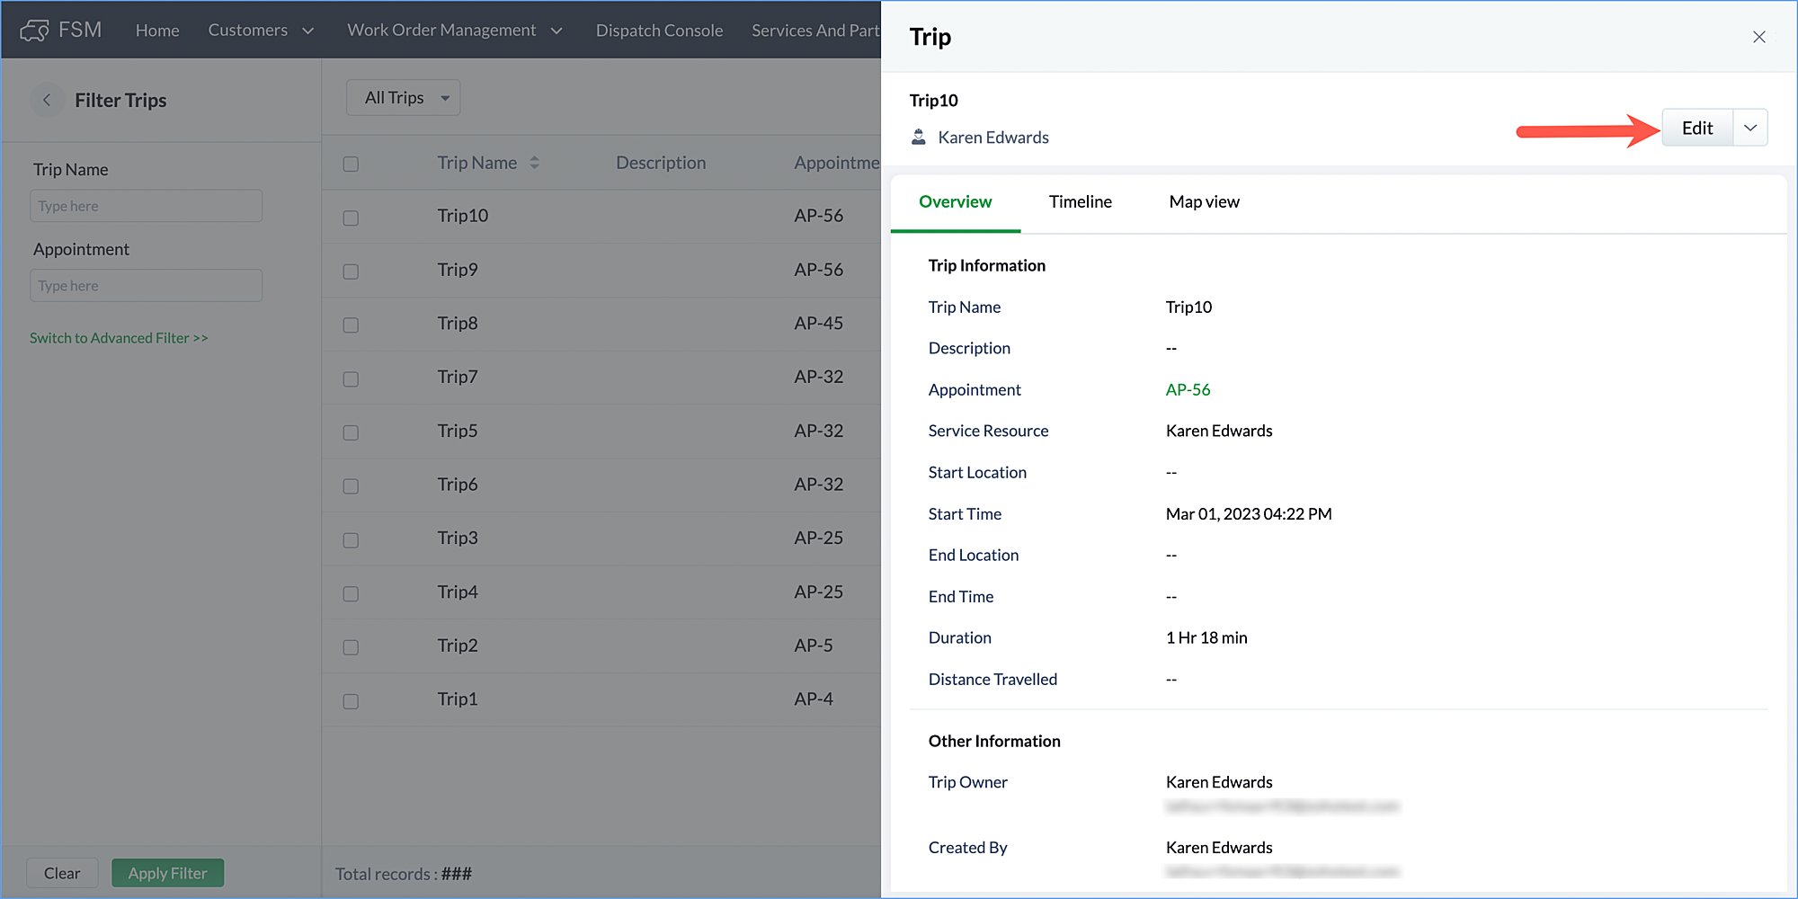Click the Trip Name sort arrows icon
Viewport: 1798px width, 899px height.
pos(534,163)
